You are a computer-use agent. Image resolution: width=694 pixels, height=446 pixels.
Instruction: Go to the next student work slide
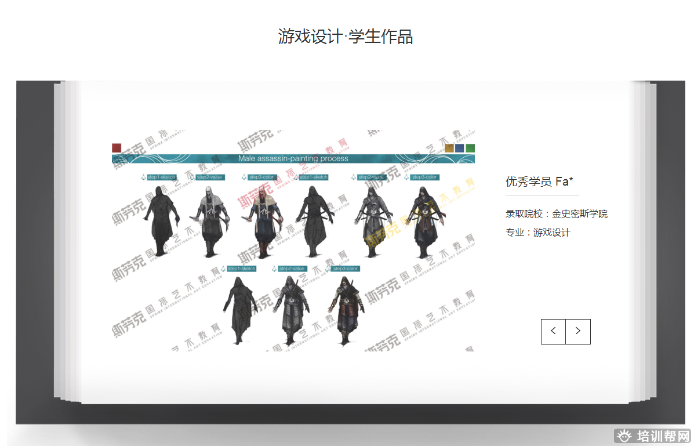point(577,331)
